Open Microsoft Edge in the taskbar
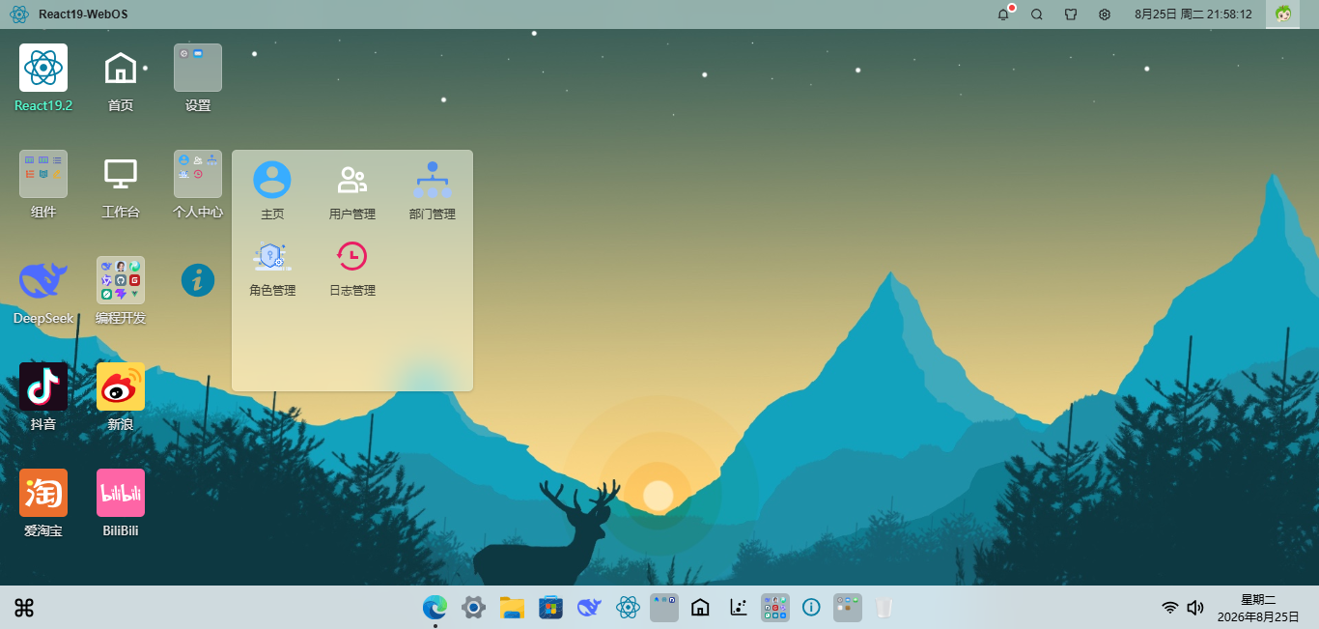Viewport: 1319px width, 629px height. (x=435, y=607)
